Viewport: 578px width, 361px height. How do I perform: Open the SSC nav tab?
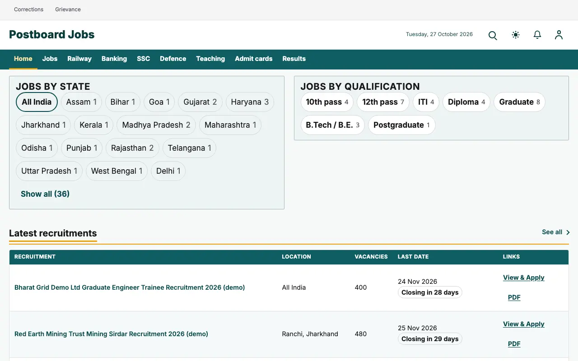click(x=143, y=59)
